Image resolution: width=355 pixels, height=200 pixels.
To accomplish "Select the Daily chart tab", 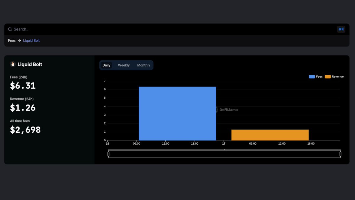I will (x=106, y=65).
